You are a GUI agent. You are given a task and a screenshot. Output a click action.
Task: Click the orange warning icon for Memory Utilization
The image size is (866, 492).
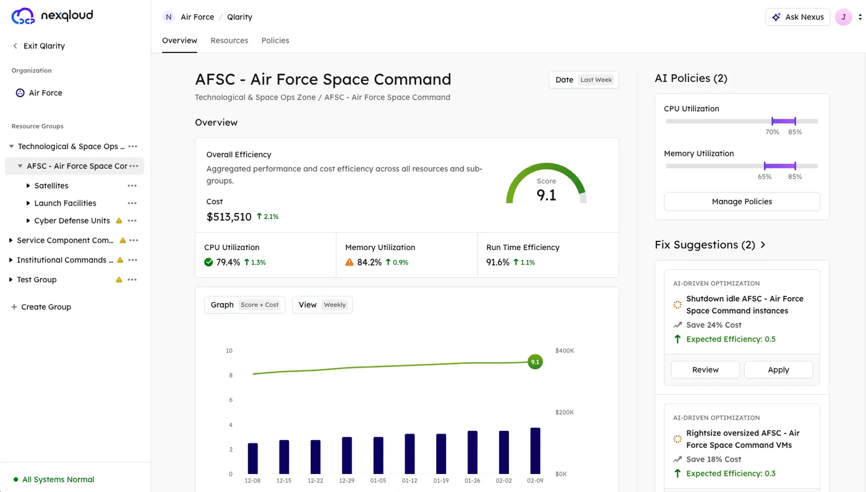349,262
